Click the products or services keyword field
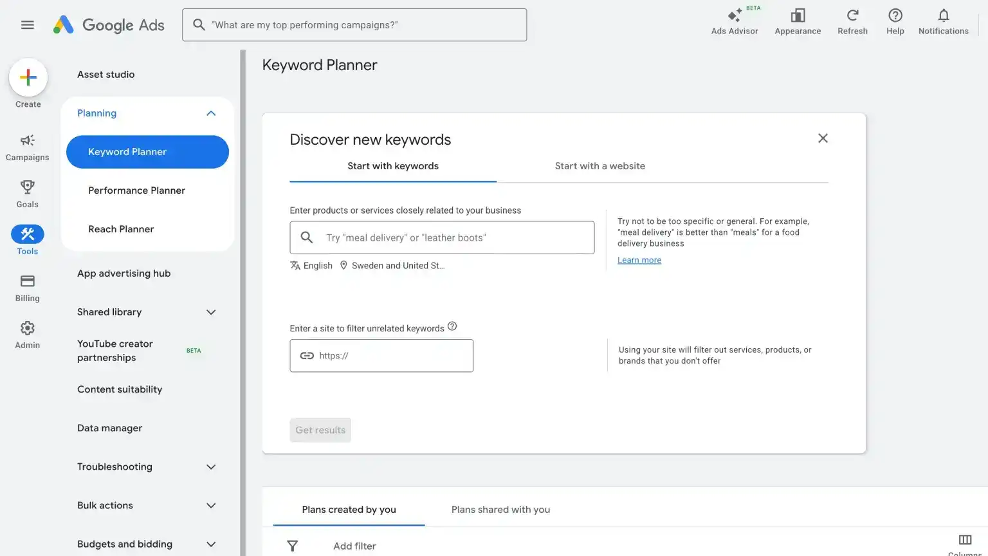988x556 pixels. click(x=442, y=237)
